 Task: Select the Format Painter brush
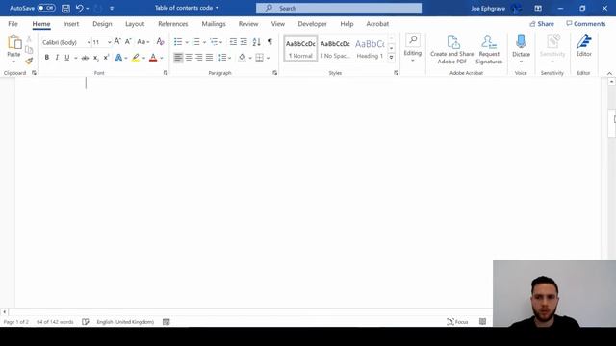29,61
